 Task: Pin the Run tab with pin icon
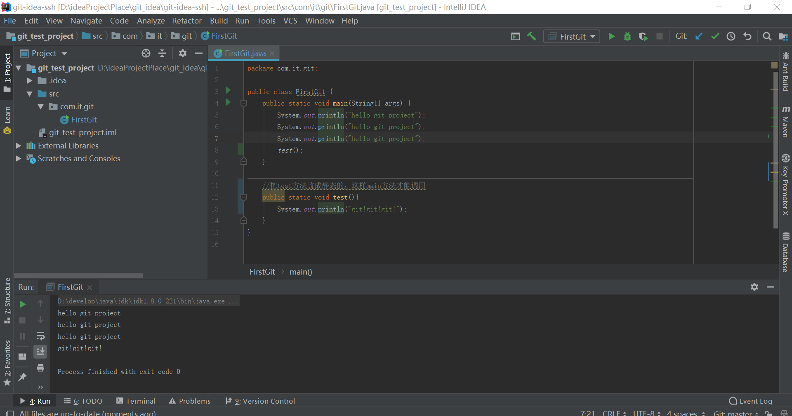tap(22, 377)
